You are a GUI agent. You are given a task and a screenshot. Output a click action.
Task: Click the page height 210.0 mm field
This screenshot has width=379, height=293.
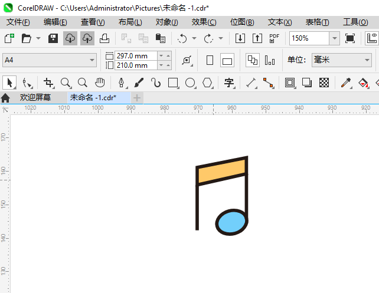[x=136, y=65]
